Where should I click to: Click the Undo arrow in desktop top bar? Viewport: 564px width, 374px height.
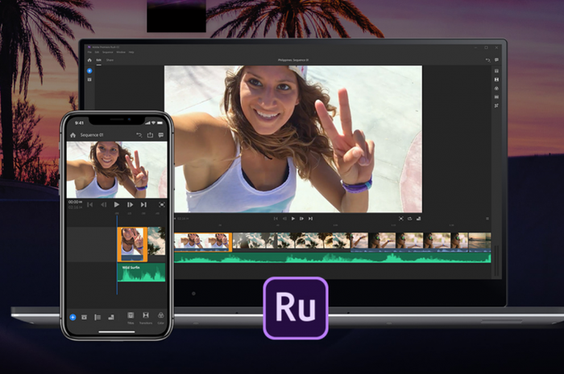(487, 60)
